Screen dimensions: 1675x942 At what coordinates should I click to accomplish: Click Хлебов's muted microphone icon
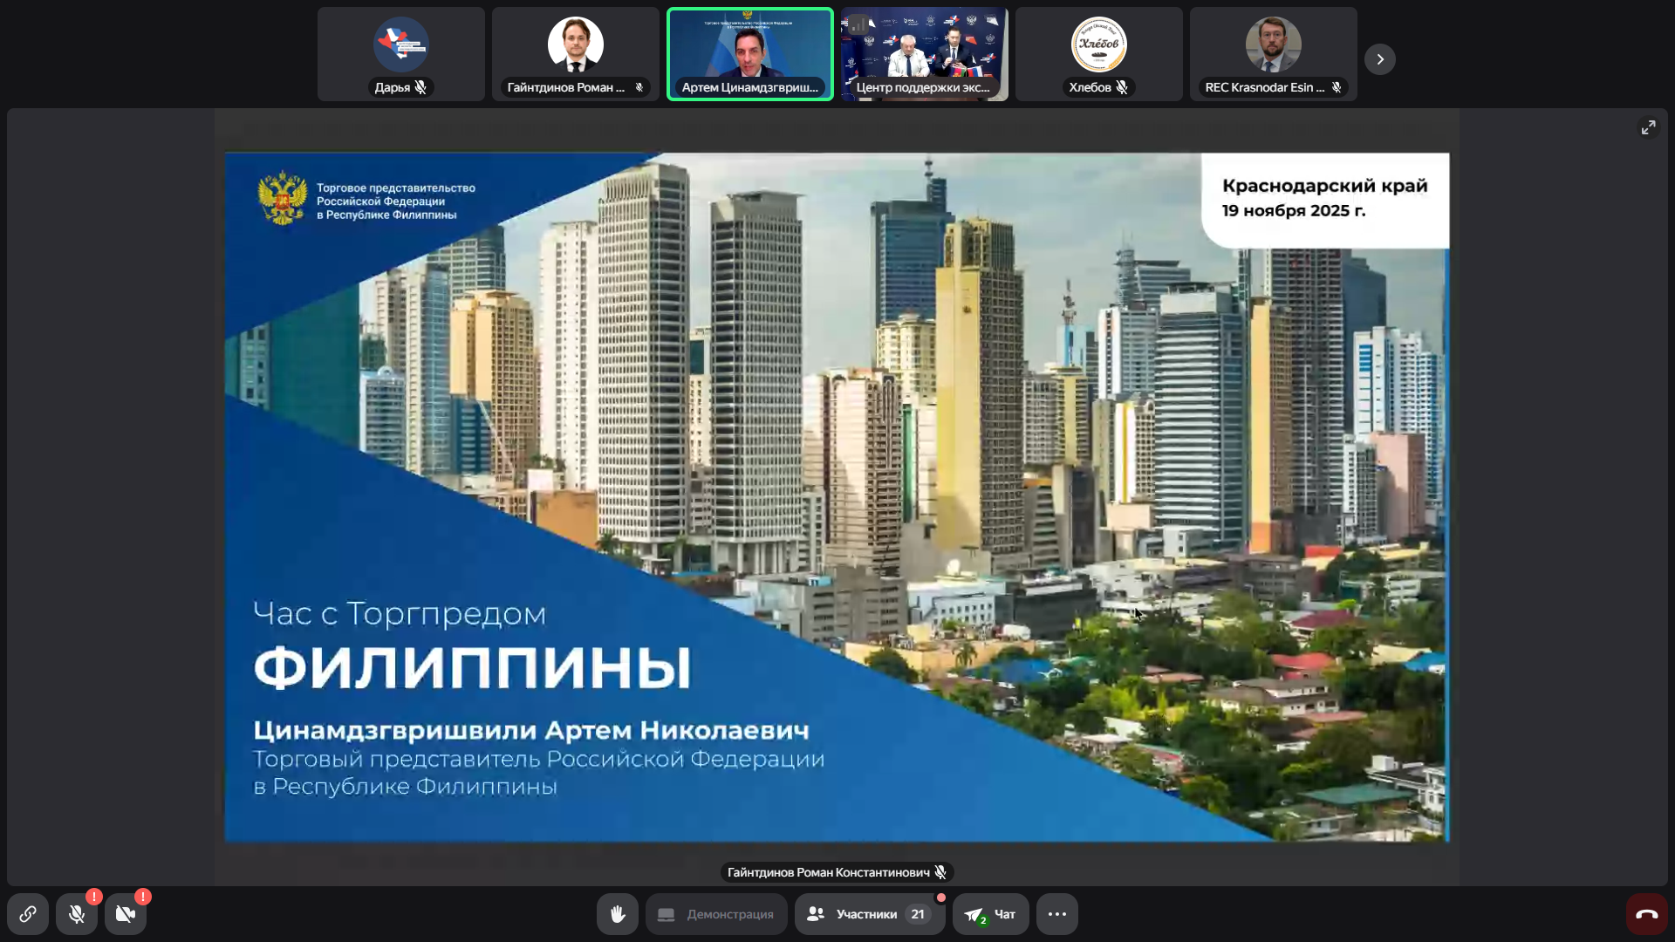click(x=1122, y=87)
